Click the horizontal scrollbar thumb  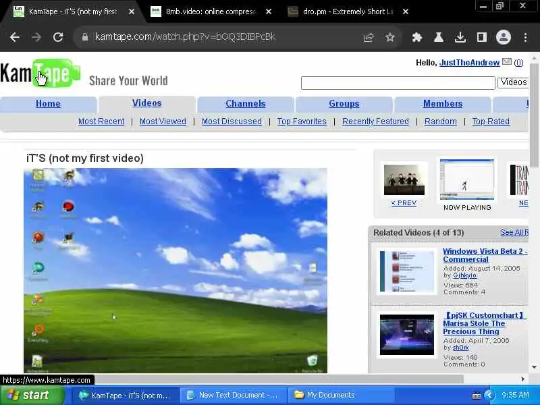tap(279, 379)
